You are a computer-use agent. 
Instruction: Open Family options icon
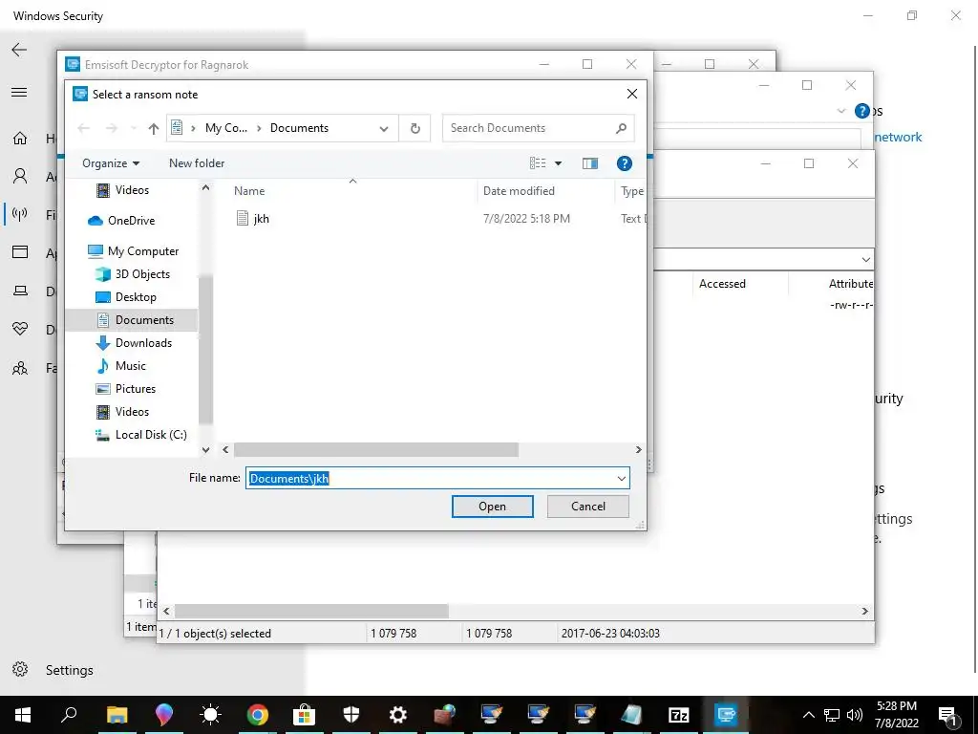coord(20,368)
